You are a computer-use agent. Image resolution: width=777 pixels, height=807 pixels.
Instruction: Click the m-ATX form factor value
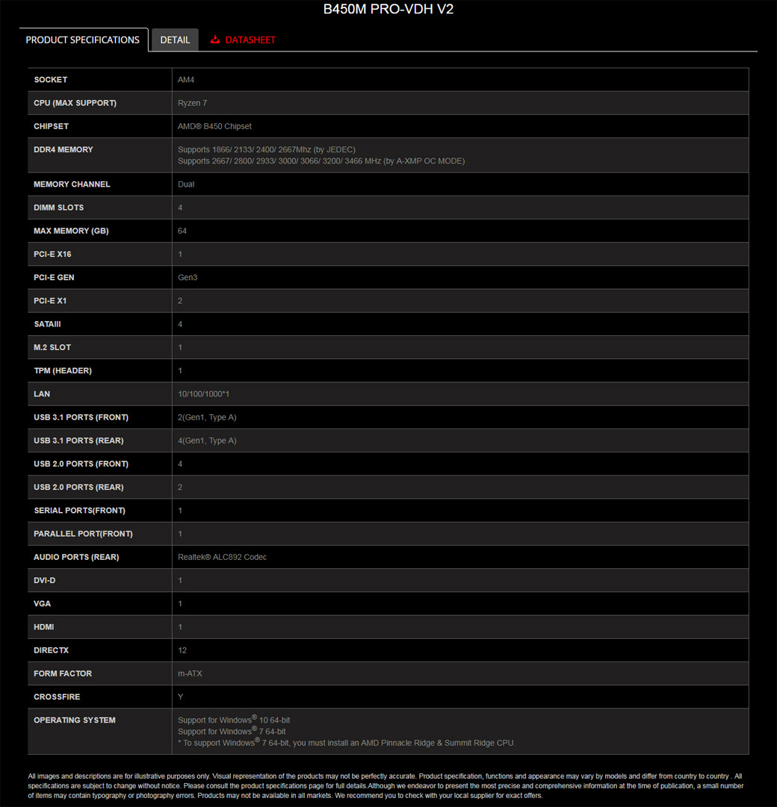(190, 673)
